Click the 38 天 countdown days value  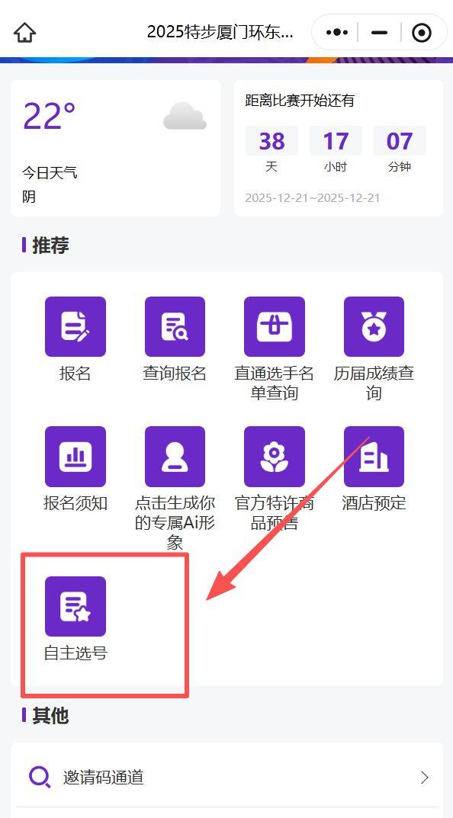point(271,141)
